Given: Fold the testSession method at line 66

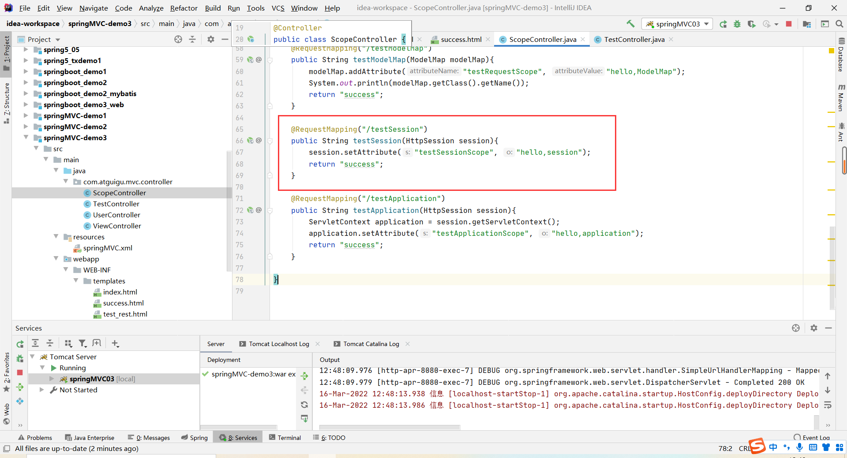Looking at the screenshot, I should tap(270, 141).
